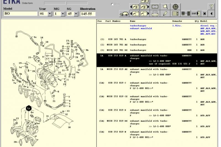Select part row 038 253 019 C
Viewport: 221px width, 147px height.
pyautogui.click(x=157, y=87)
